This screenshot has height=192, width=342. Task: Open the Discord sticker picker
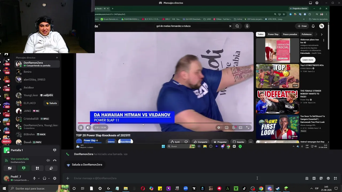point(321,178)
